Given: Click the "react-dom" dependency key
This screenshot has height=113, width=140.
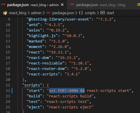Looking at the screenshot, I should tap(39, 58).
